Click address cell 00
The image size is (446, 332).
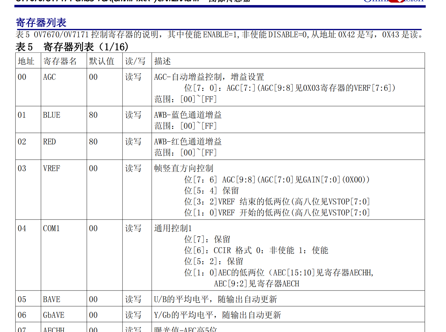pos(22,77)
